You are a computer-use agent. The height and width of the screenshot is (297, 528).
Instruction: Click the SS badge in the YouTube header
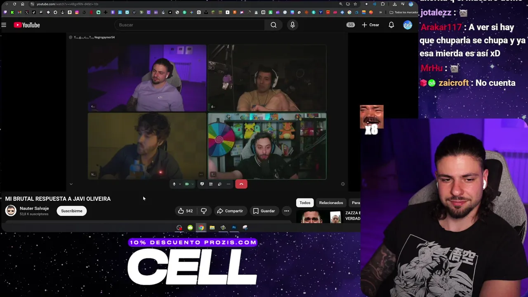coord(351,25)
